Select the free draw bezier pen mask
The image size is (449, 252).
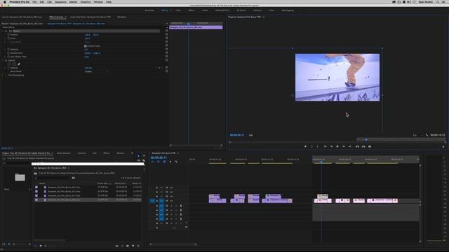[19, 64]
